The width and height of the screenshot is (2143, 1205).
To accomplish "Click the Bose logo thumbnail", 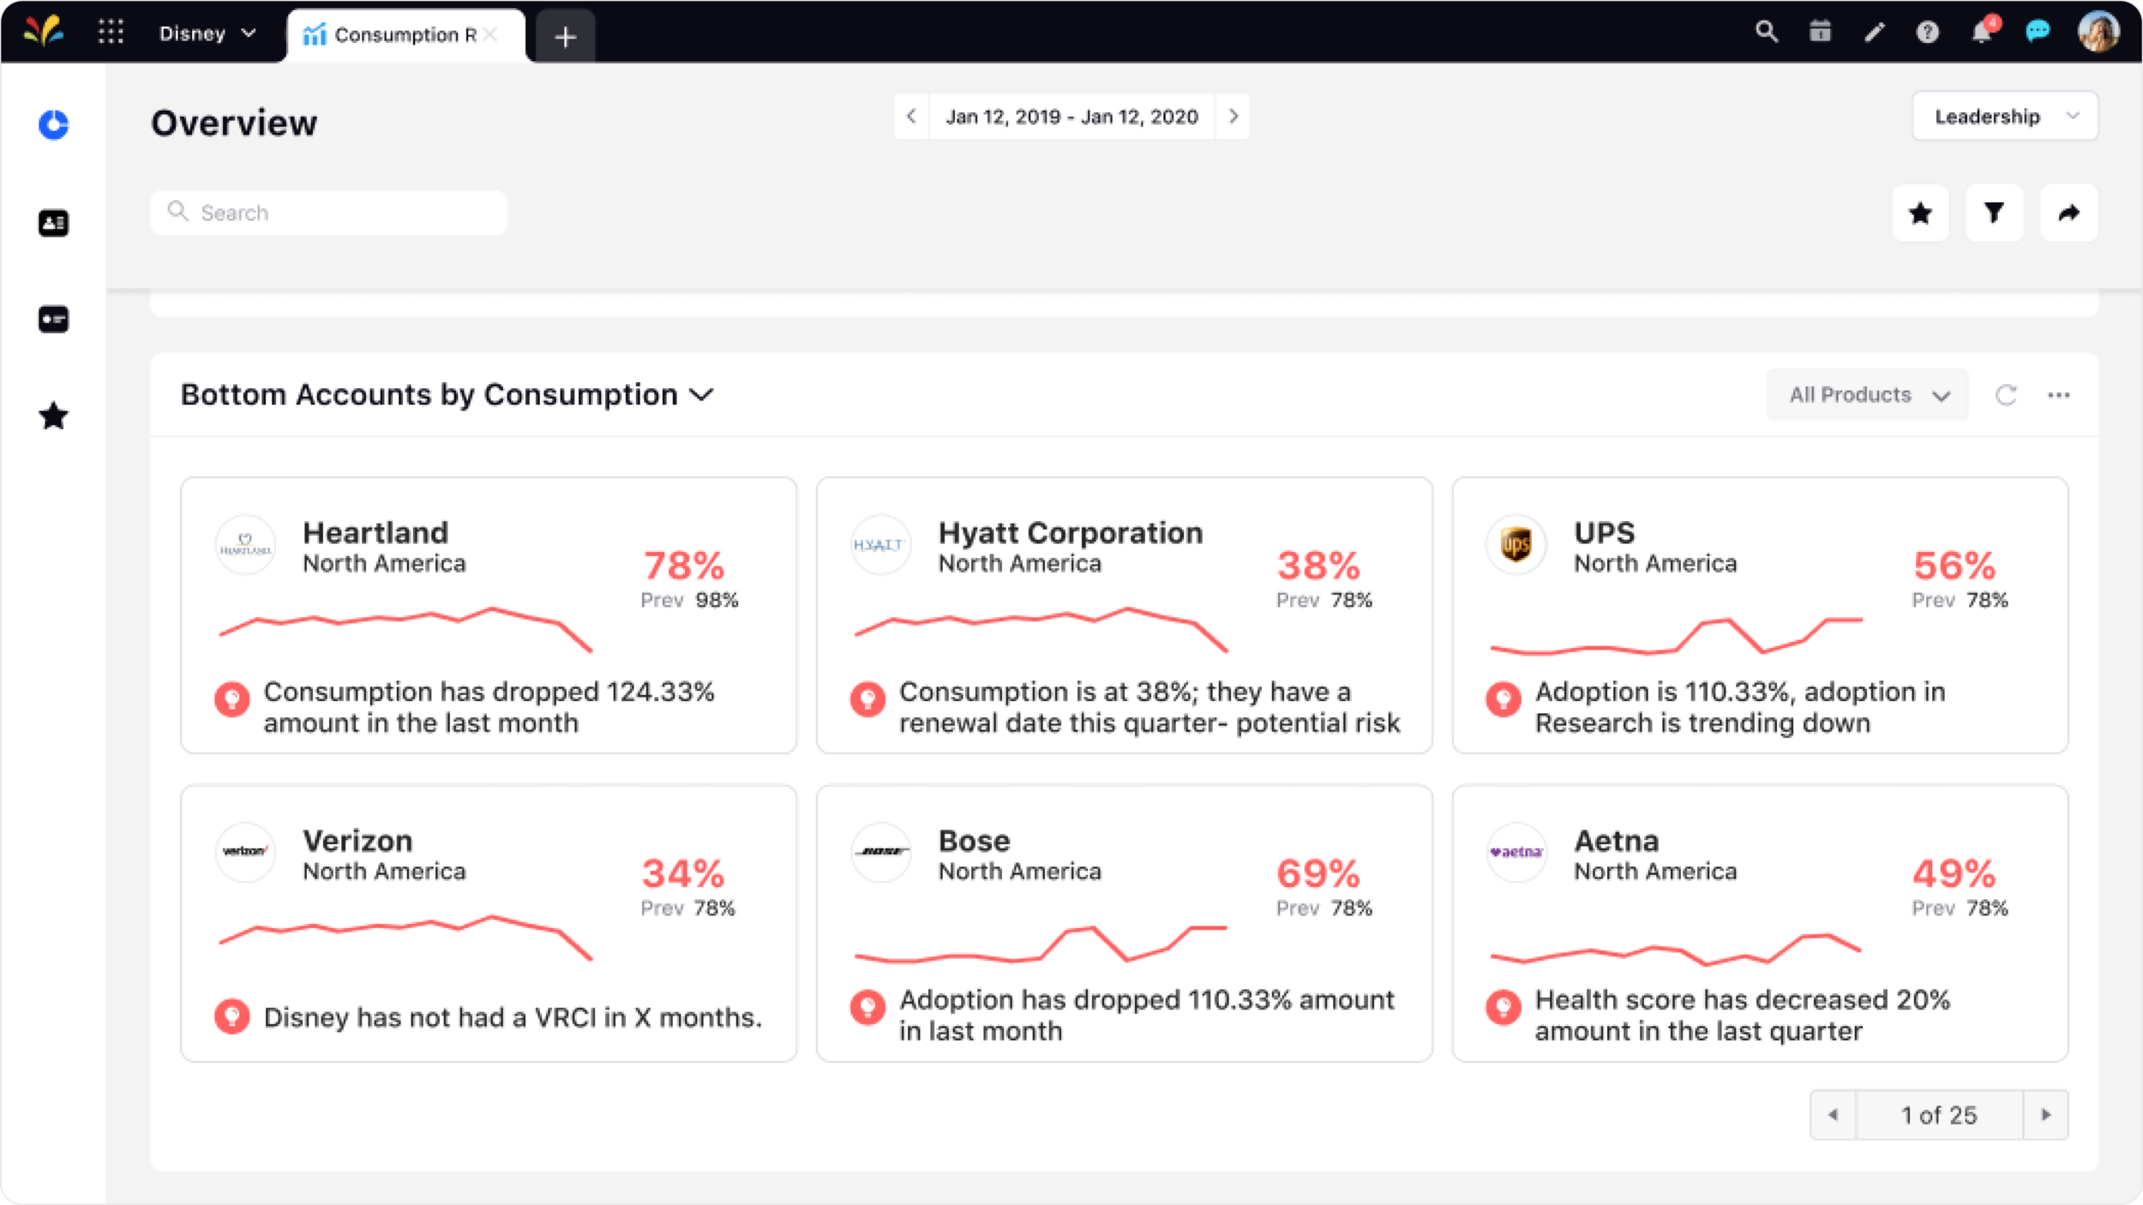I will (880, 852).
